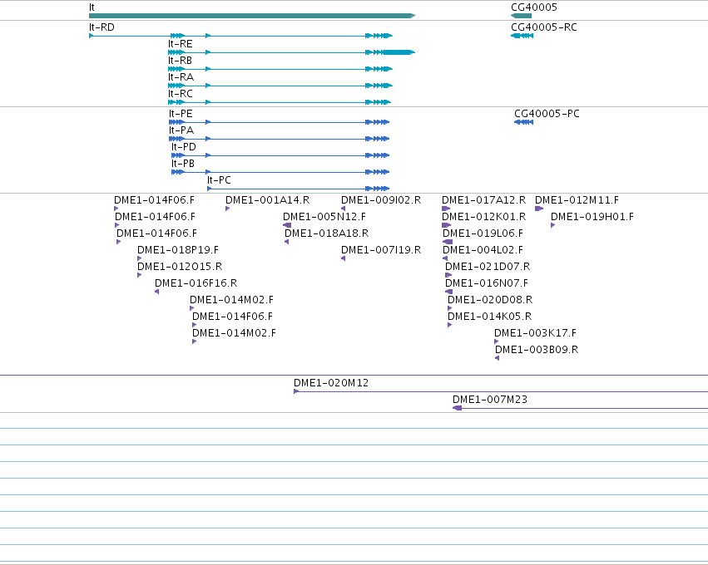Screen dimensions: 708x565
Task: Open the DME1-005N12.F feature label
Action: pos(324,217)
